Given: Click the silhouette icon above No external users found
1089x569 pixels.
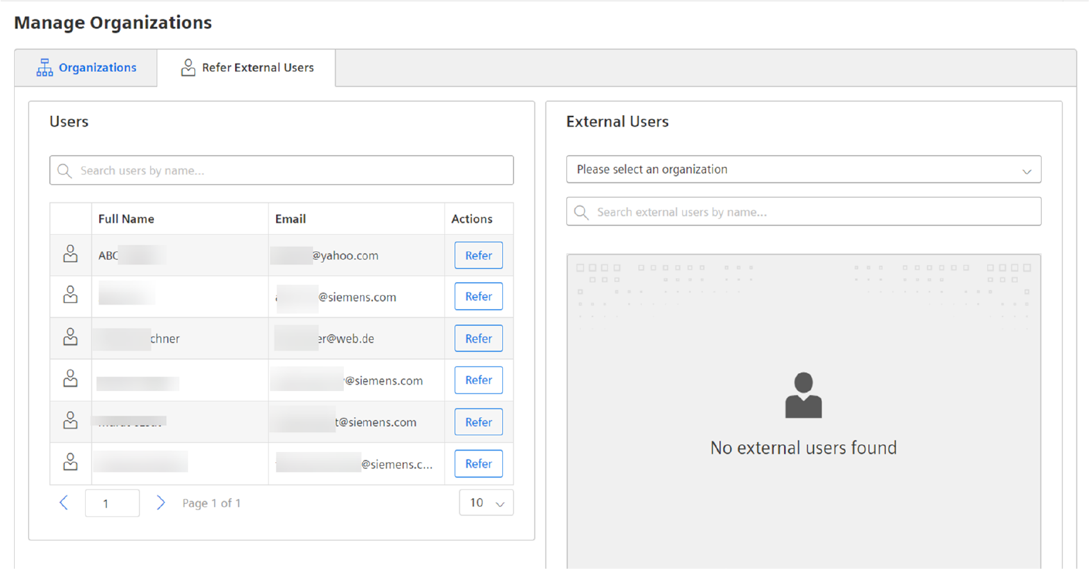Looking at the screenshot, I should click(x=803, y=396).
